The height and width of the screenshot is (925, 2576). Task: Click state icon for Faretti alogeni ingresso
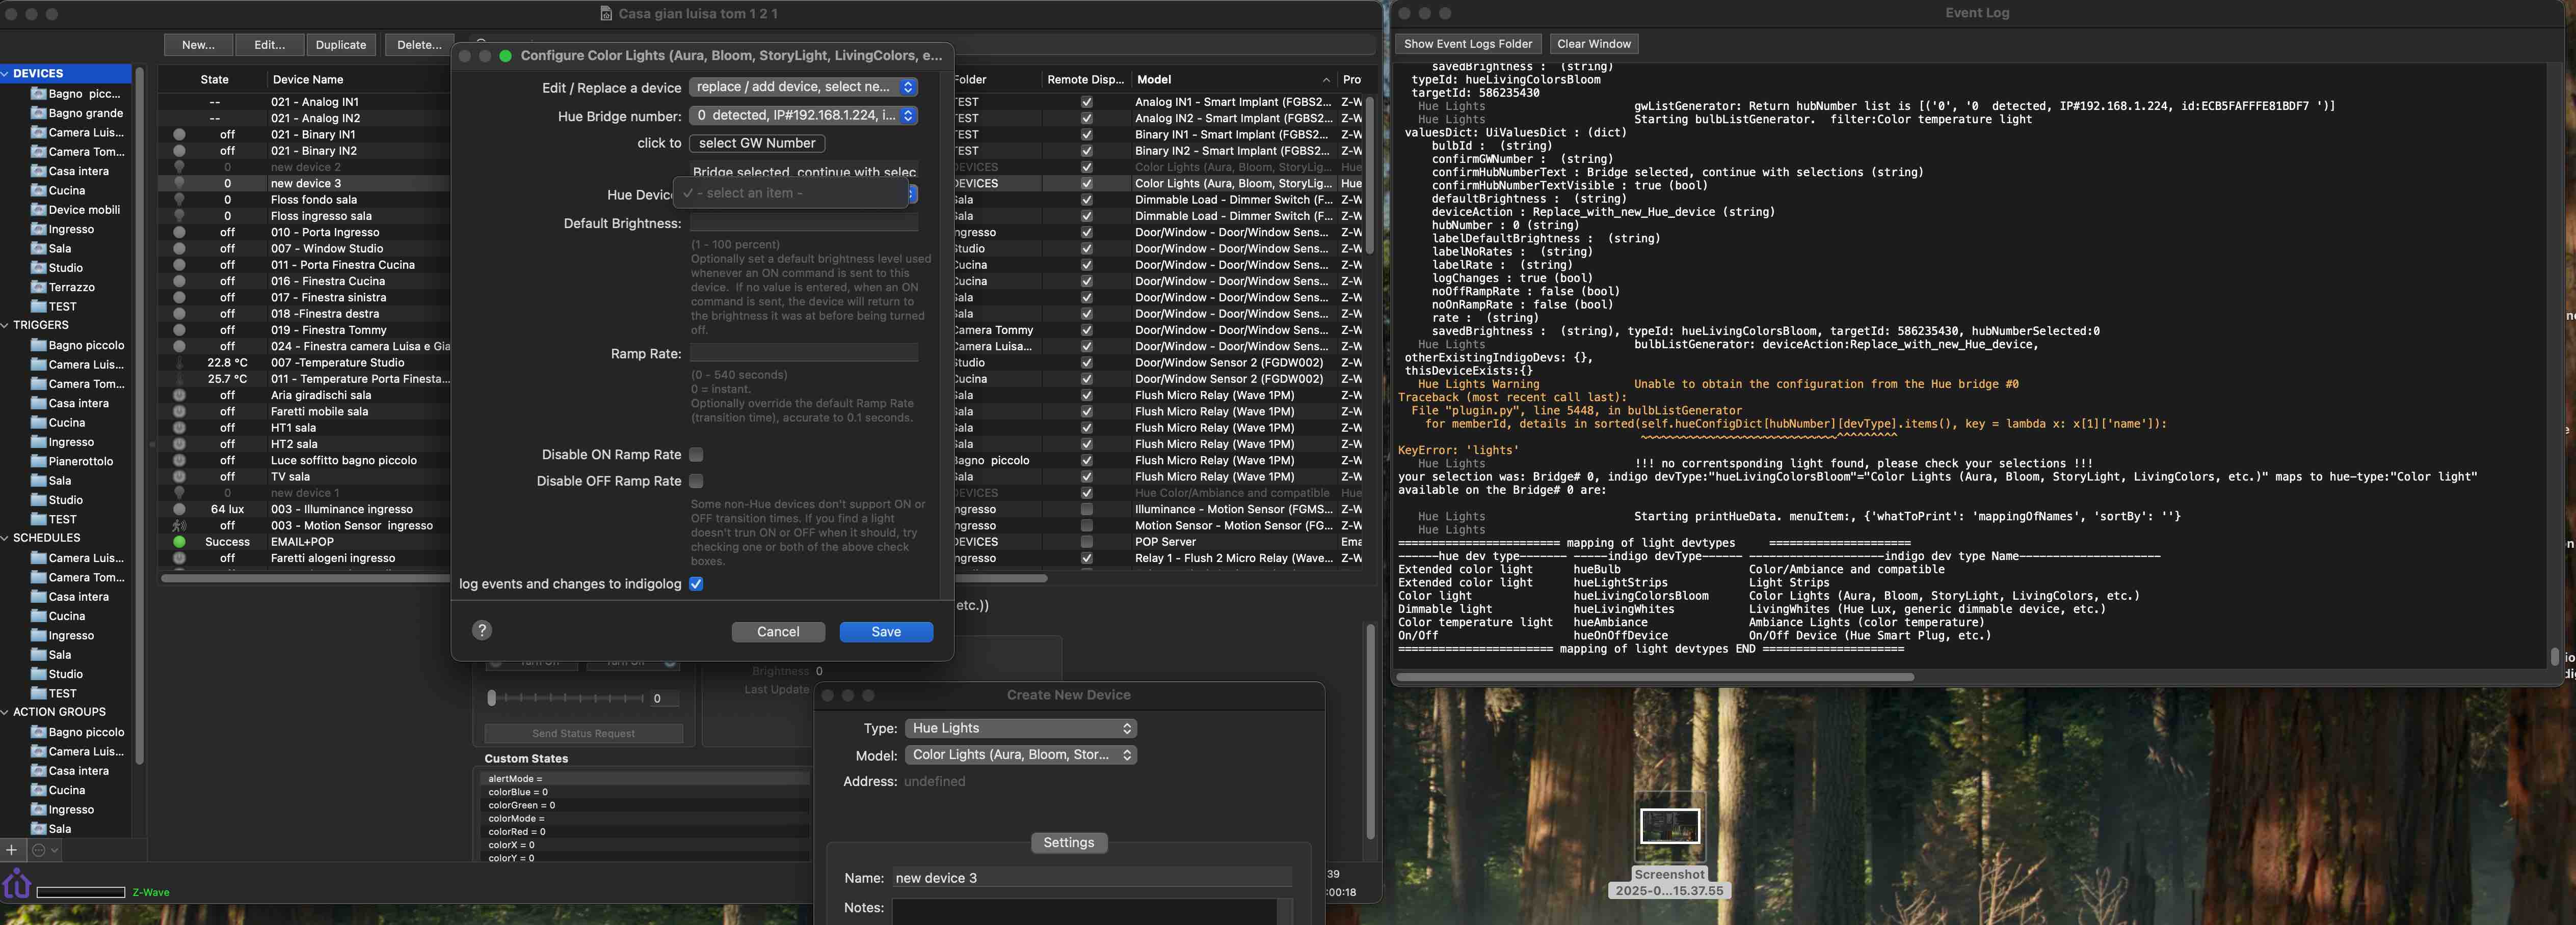tap(179, 558)
